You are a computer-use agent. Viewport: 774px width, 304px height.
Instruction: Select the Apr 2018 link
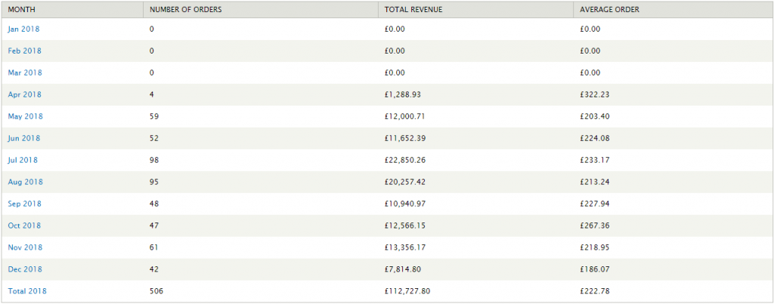coord(24,94)
